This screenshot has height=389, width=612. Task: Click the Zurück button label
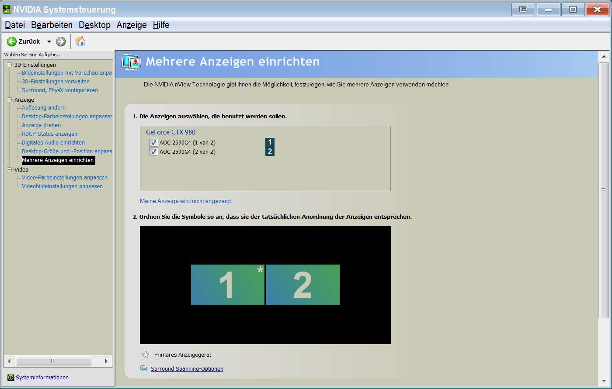29,41
